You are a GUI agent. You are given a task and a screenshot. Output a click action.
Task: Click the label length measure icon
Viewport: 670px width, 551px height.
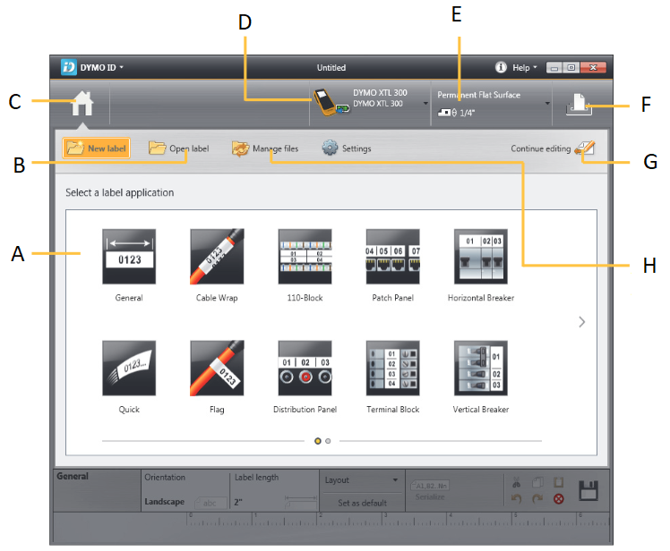pos(300,501)
